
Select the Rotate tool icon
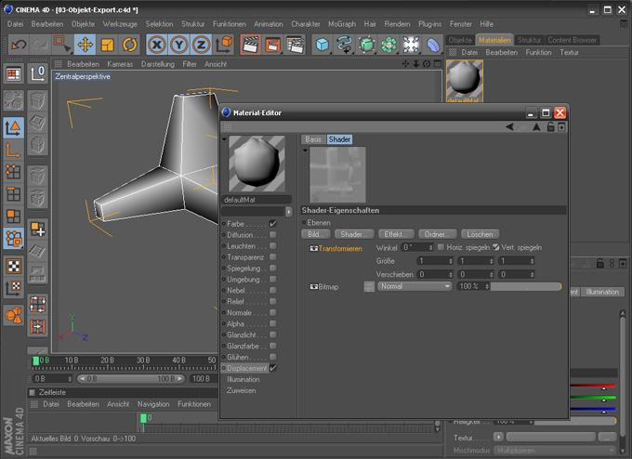click(x=129, y=45)
